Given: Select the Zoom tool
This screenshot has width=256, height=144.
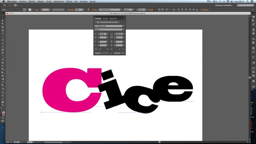Looking at the screenshot, I should (3, 105).
